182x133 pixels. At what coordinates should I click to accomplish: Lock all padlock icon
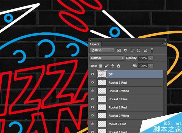[119, 66]
